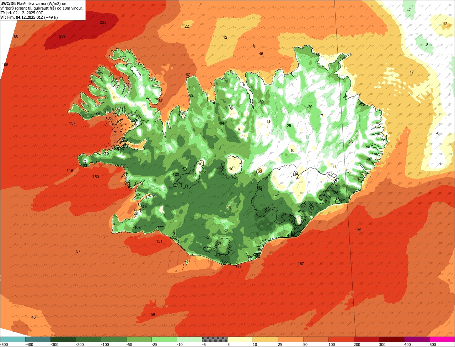This screenshot has height=347, width=455.
Task: Pick the purple 400 to 500 legend swatch
Action: click(417, 340)
